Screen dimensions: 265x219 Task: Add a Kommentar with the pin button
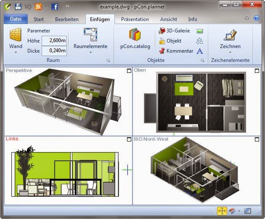click(x=176, y=51)
